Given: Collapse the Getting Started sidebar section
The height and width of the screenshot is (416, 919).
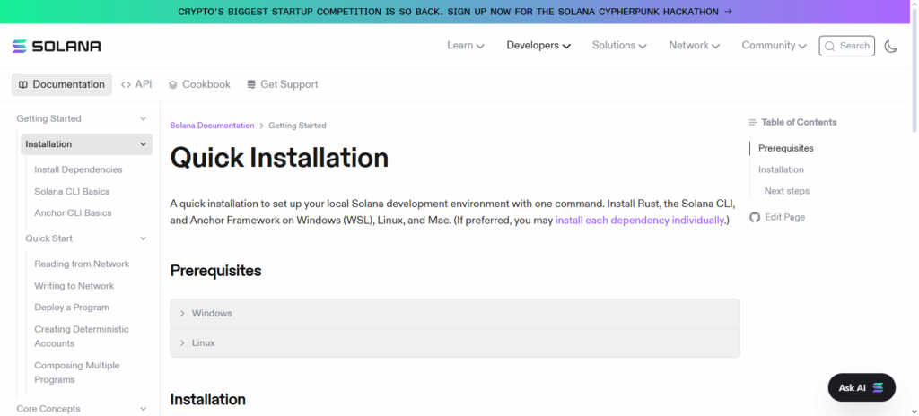Looking at the screenshot, I should click(x=143, y=118).
